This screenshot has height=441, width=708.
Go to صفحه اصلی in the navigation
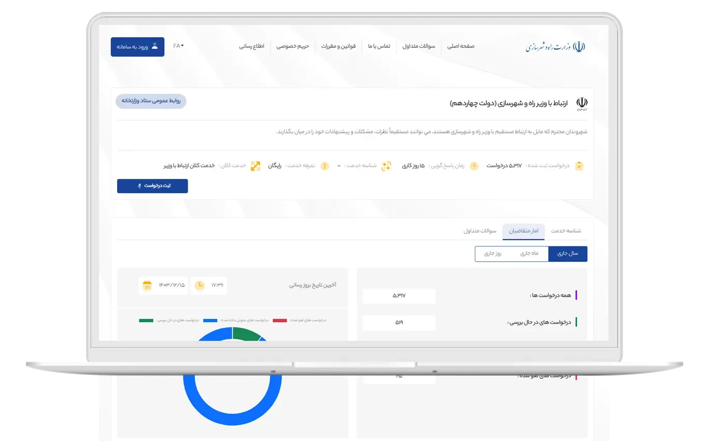pos(461,46)
